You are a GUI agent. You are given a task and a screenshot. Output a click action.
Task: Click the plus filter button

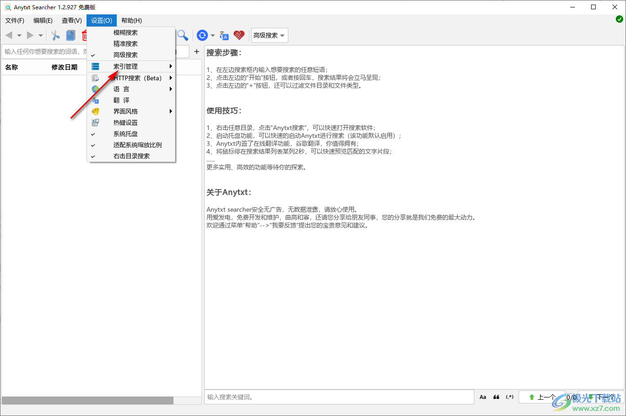pyautogui.click(x=196, y=52)
